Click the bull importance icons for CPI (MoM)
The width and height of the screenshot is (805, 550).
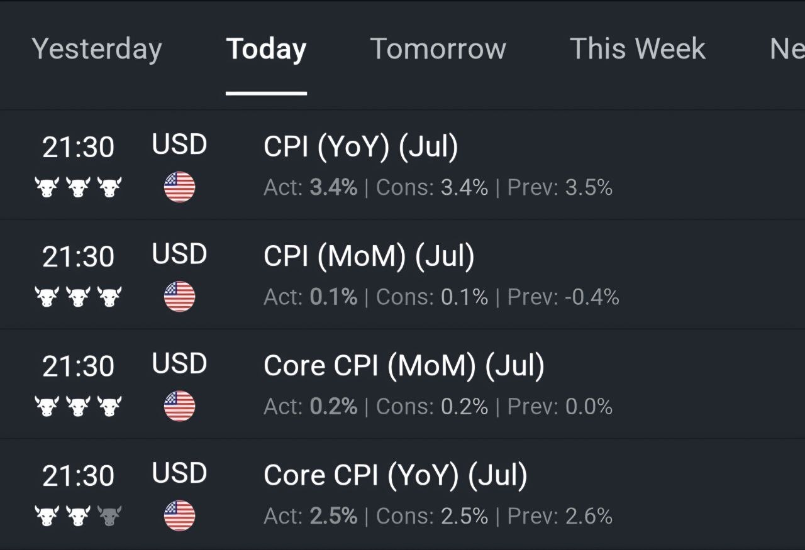[78, 297]
